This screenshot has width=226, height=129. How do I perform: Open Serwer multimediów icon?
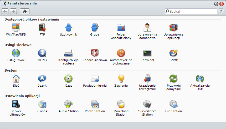click(x=16, y=104)
